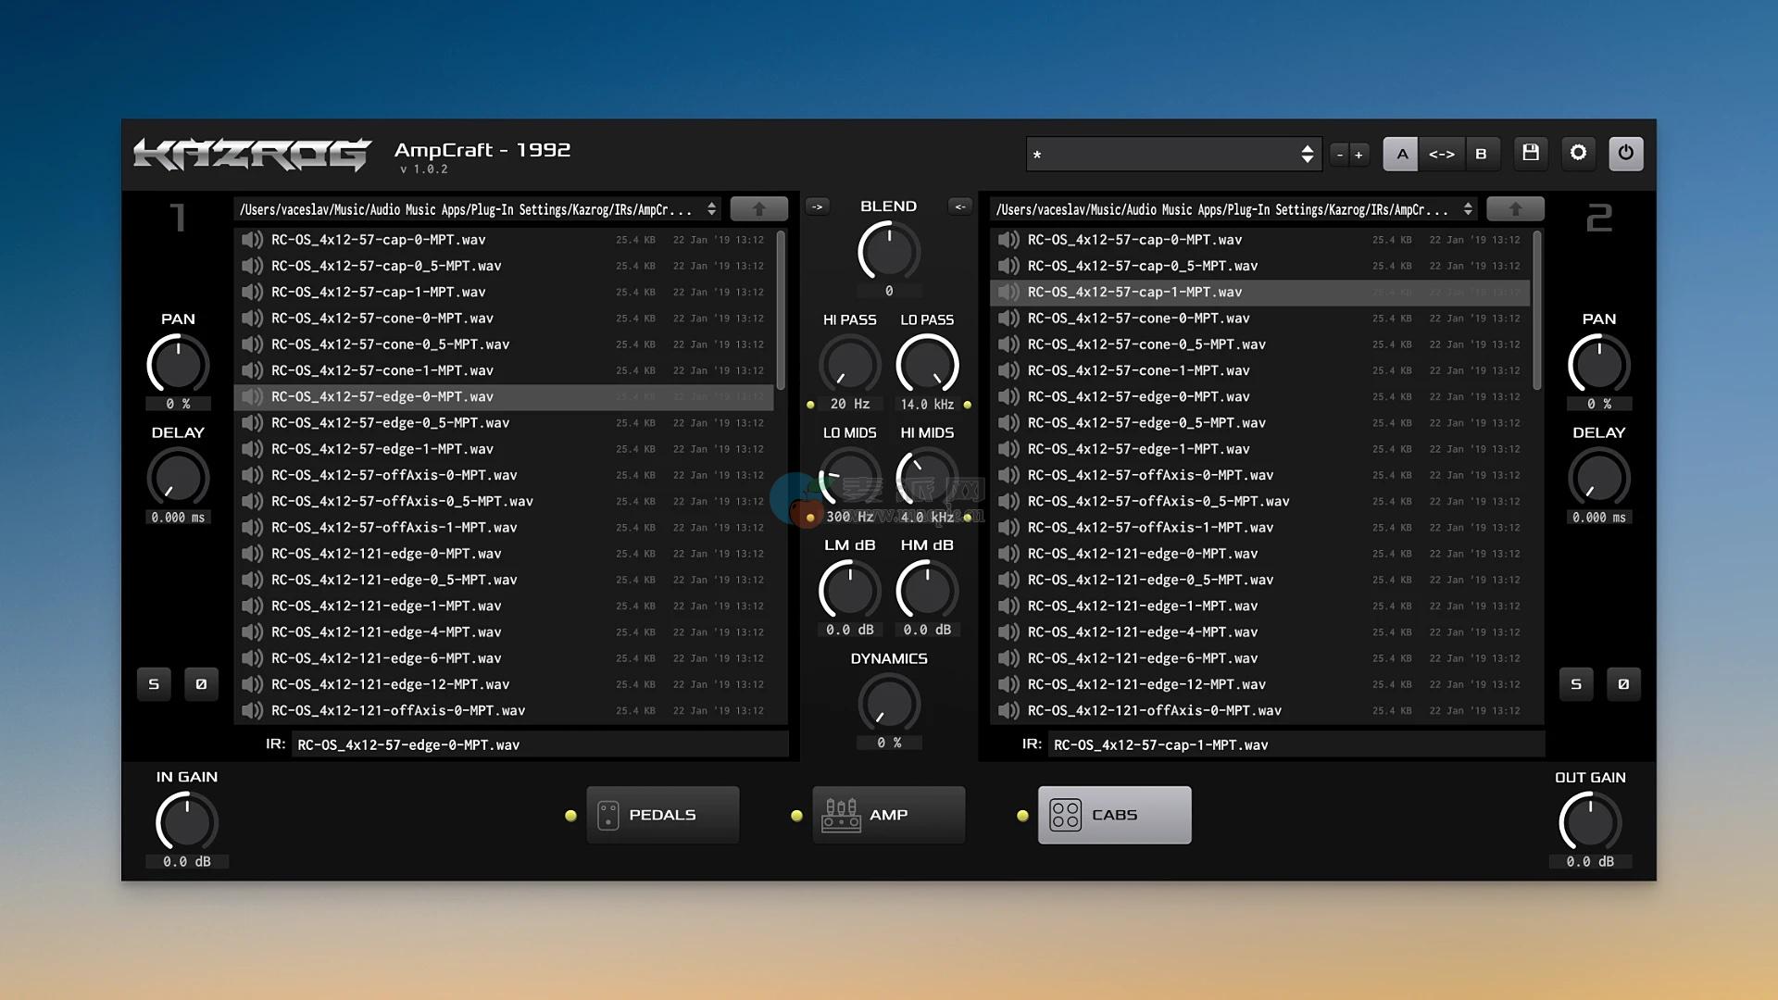Solo cab 2 with the S button
1778x1000 pixels.
point(1576,684)
